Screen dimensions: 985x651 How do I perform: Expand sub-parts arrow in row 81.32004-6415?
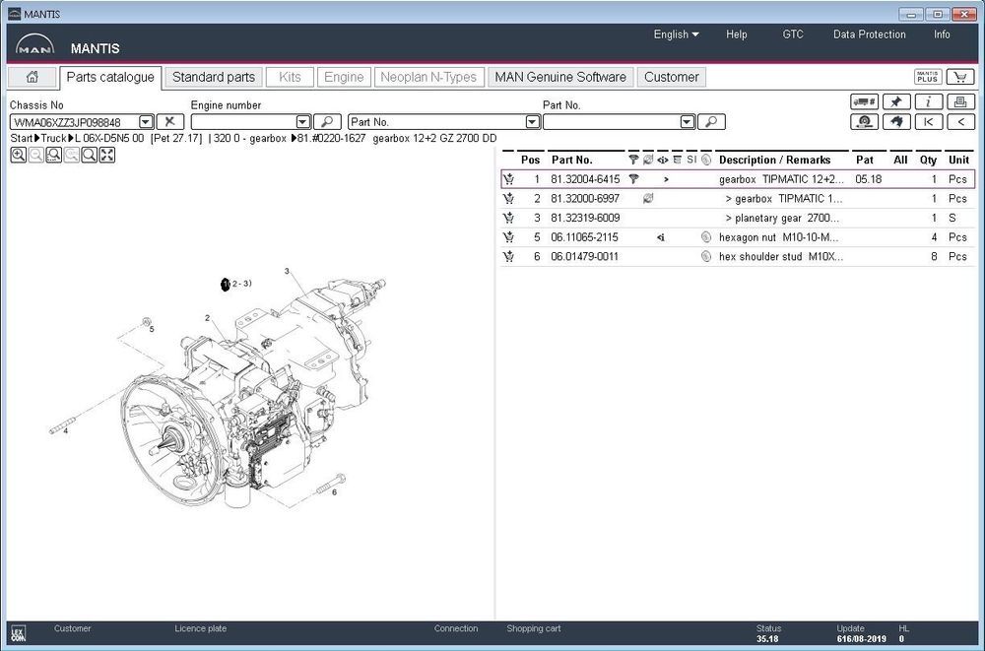coord(666,179)
